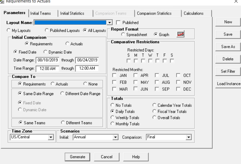
Task: Open the Comparison Statistics tab
Action: [154, 13]
